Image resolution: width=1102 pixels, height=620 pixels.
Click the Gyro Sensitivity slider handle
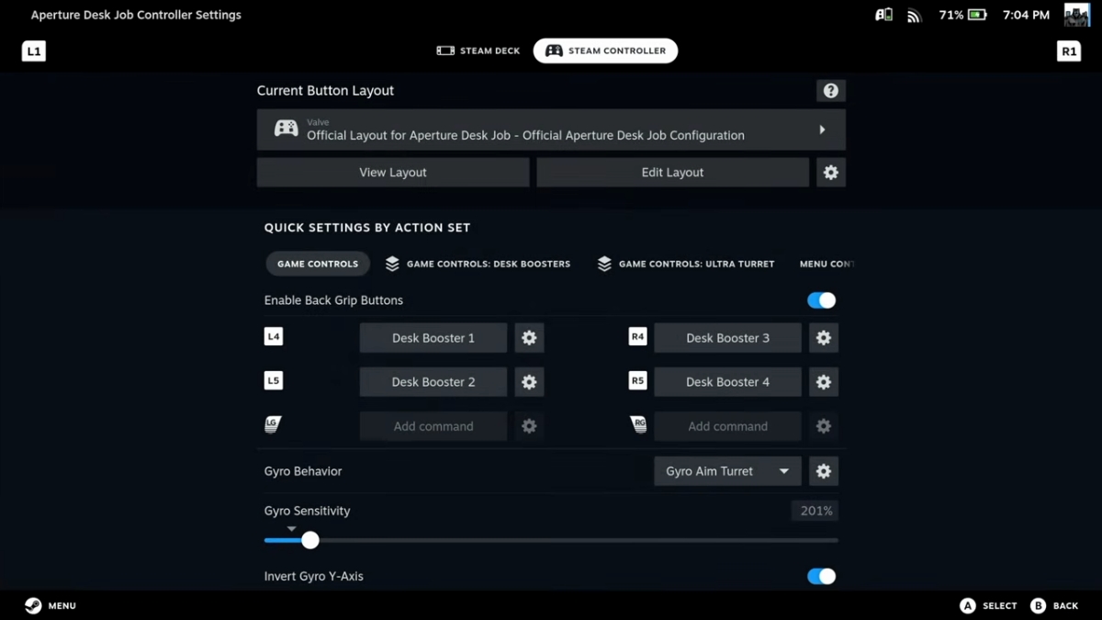[310, 540]
